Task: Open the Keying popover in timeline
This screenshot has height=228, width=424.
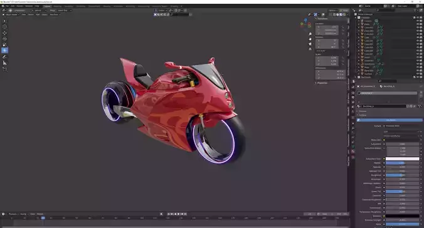Action: pyautogui.click(x=24, y=214)
